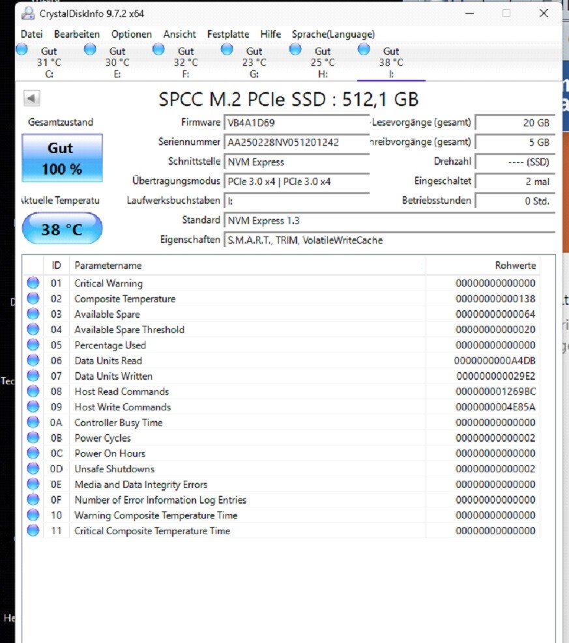Click status icon for Media and Data Integrity Errors
The width and height of the screenshot is (569, 643).
[33, 484]
